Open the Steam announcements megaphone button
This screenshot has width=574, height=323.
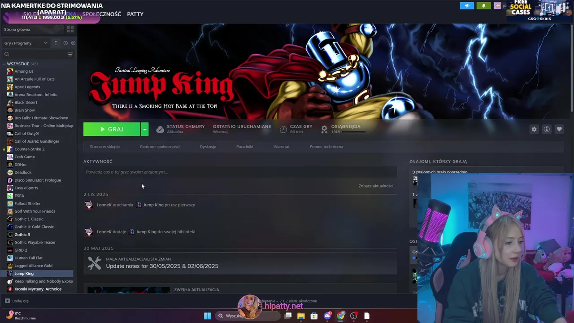[467, 6]
